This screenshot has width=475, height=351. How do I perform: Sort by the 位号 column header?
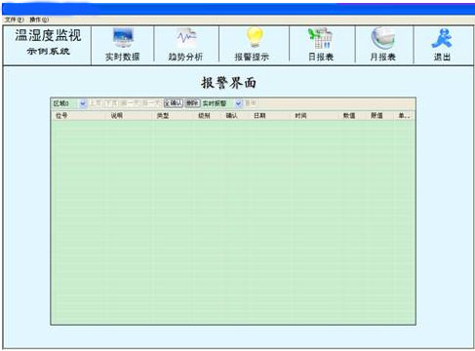[61, 116]
